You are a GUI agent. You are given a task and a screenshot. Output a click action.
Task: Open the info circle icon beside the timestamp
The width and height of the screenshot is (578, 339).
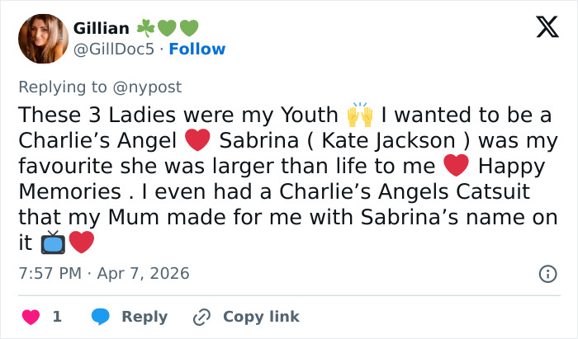point(547,273)
